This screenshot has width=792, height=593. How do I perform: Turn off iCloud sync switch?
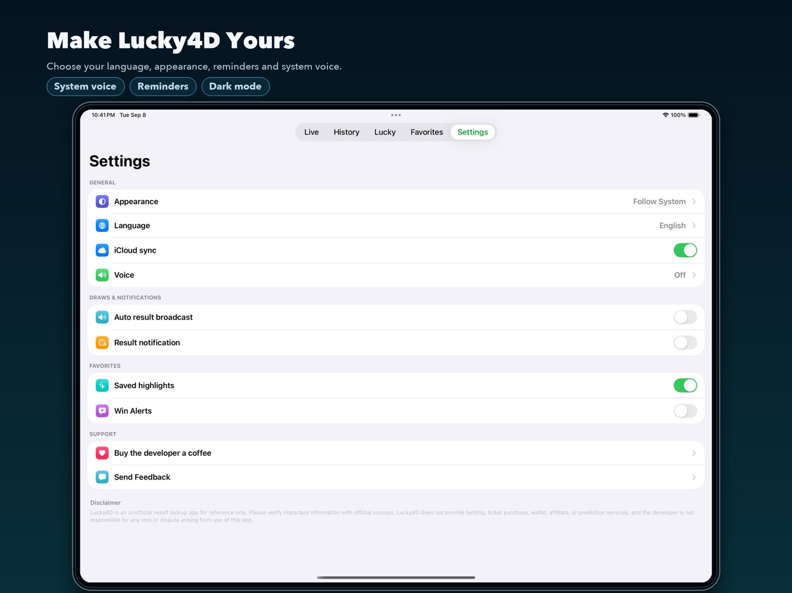[685, 250]
